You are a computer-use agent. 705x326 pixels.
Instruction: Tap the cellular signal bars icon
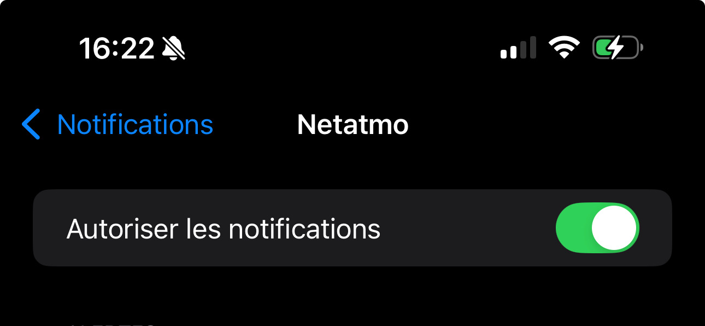[x=518, y=48]
